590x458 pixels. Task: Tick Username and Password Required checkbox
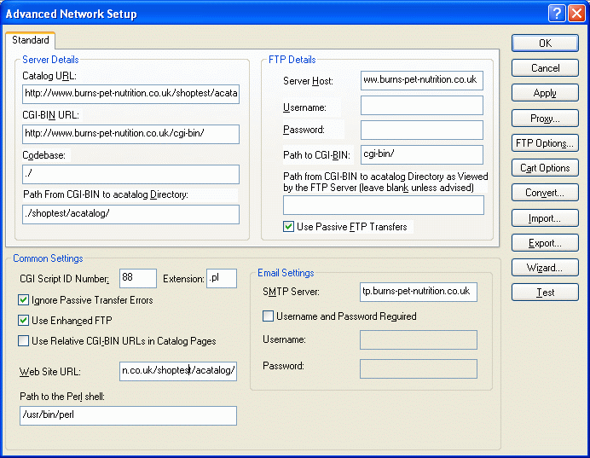coord(269,316)
